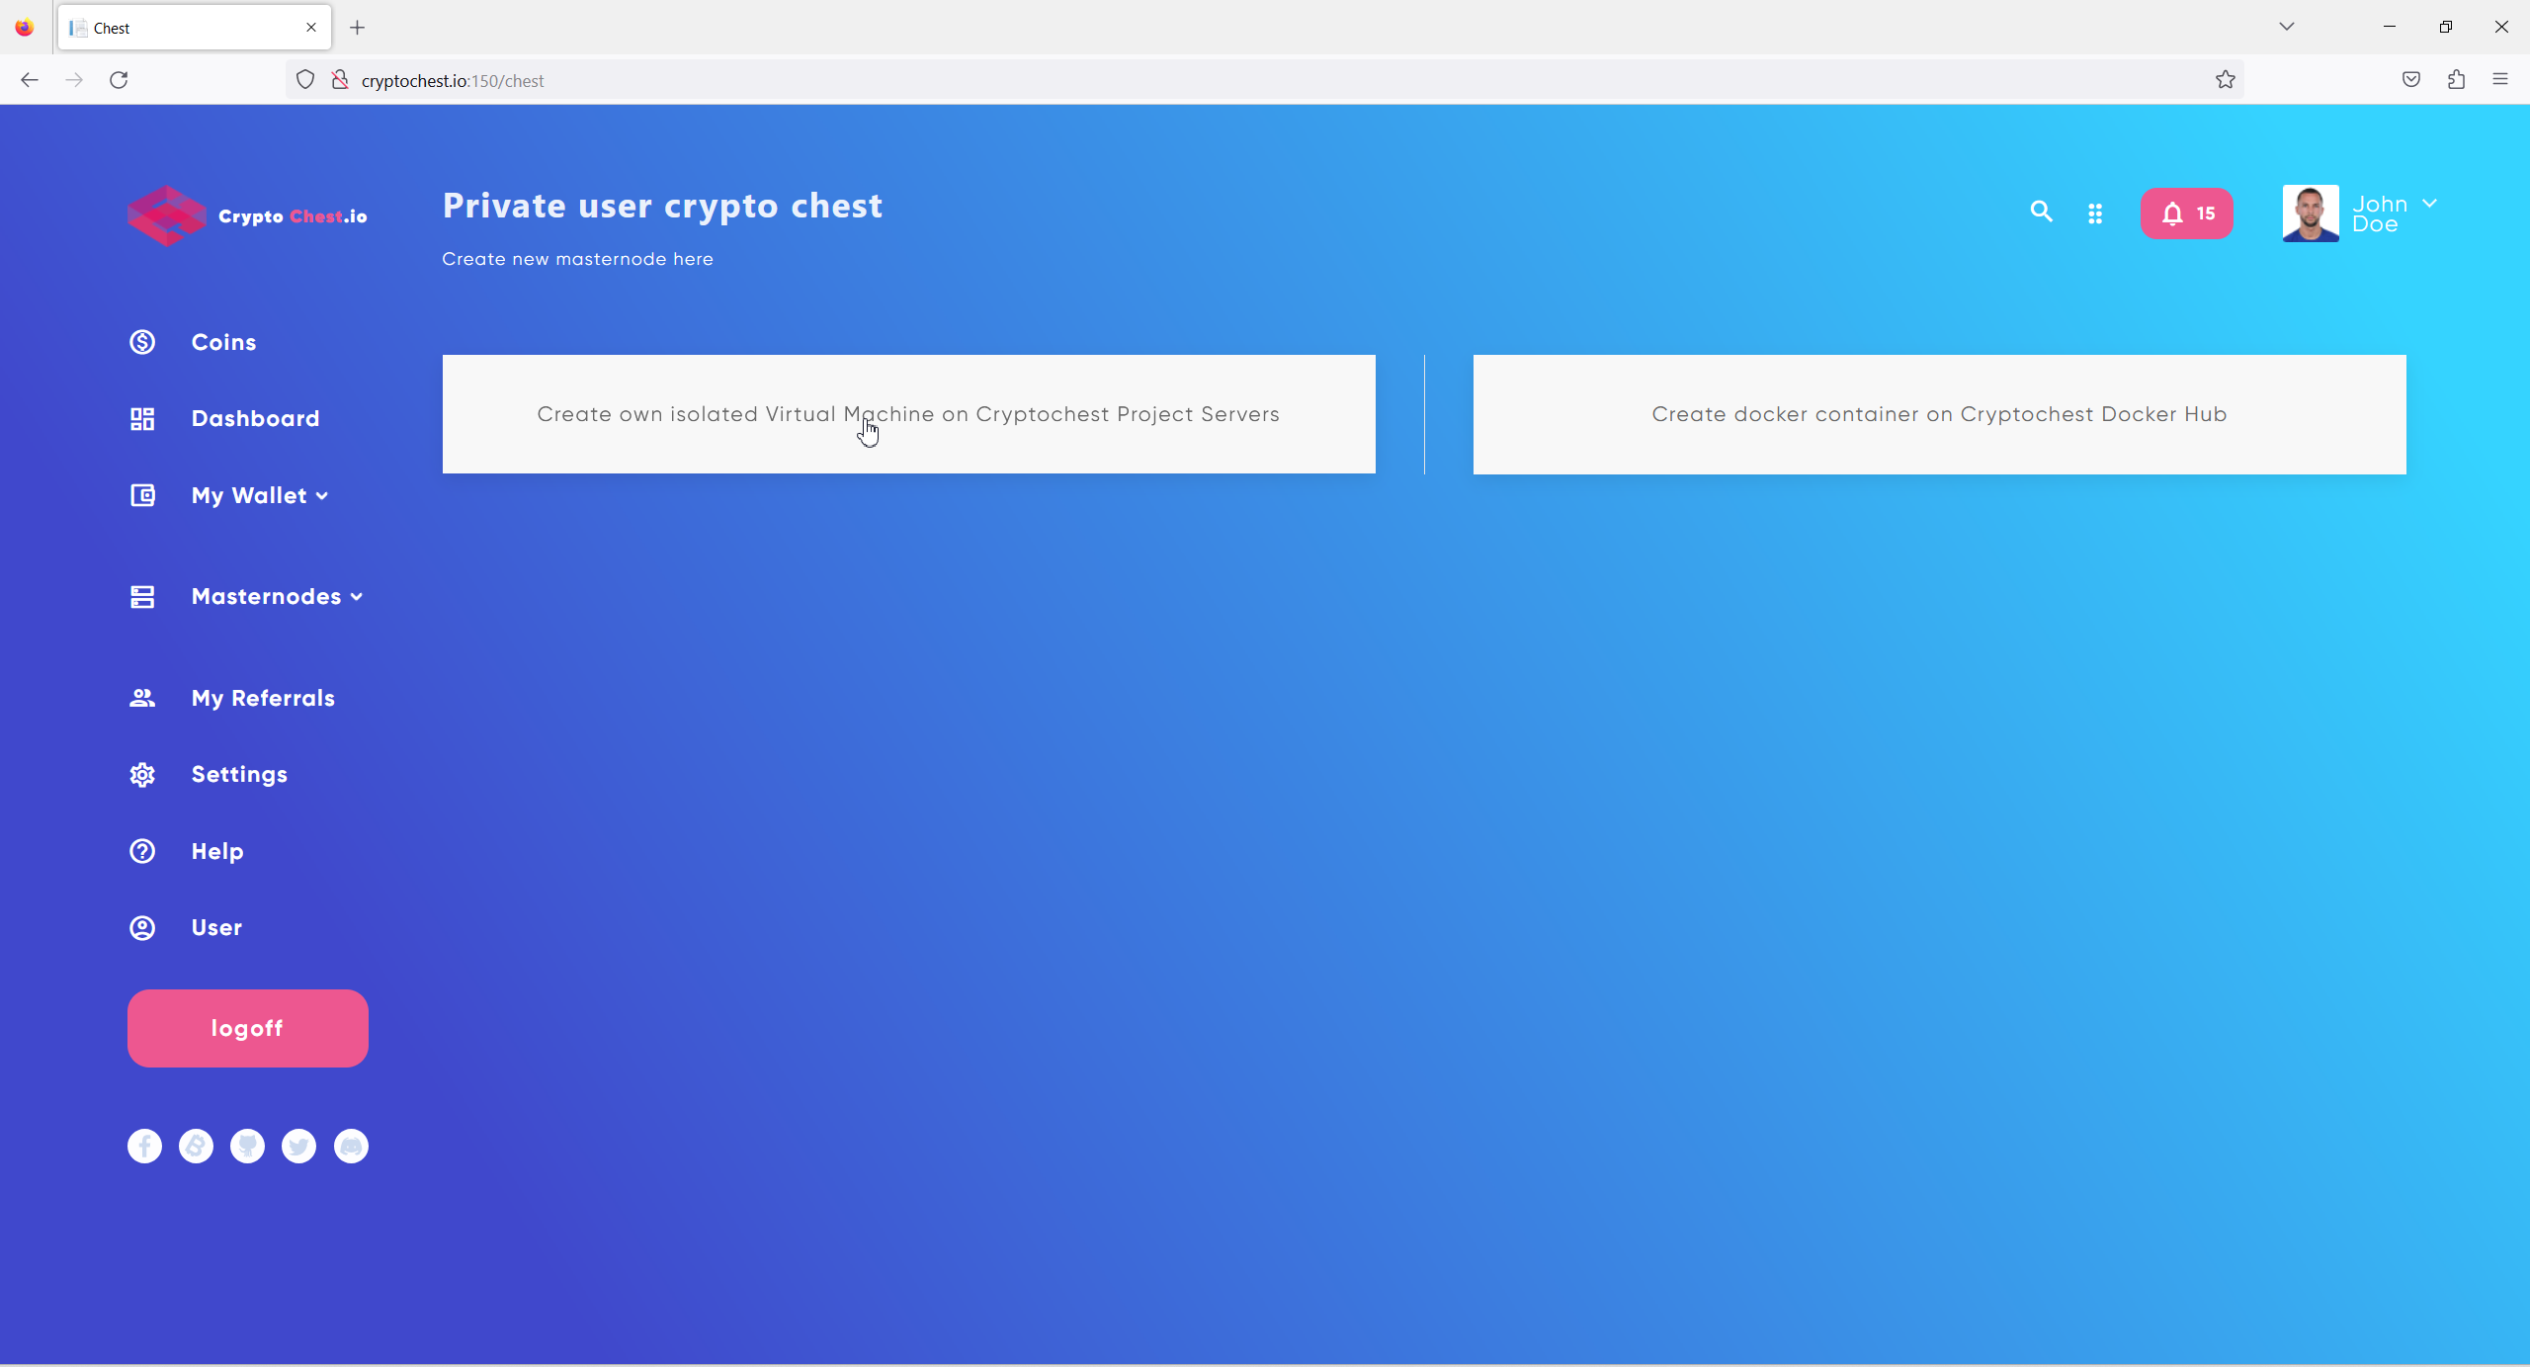Navigate to My Referrals
This screenshot has width=2530, height=1367.
pyautogui.click(x=263, y=698)
